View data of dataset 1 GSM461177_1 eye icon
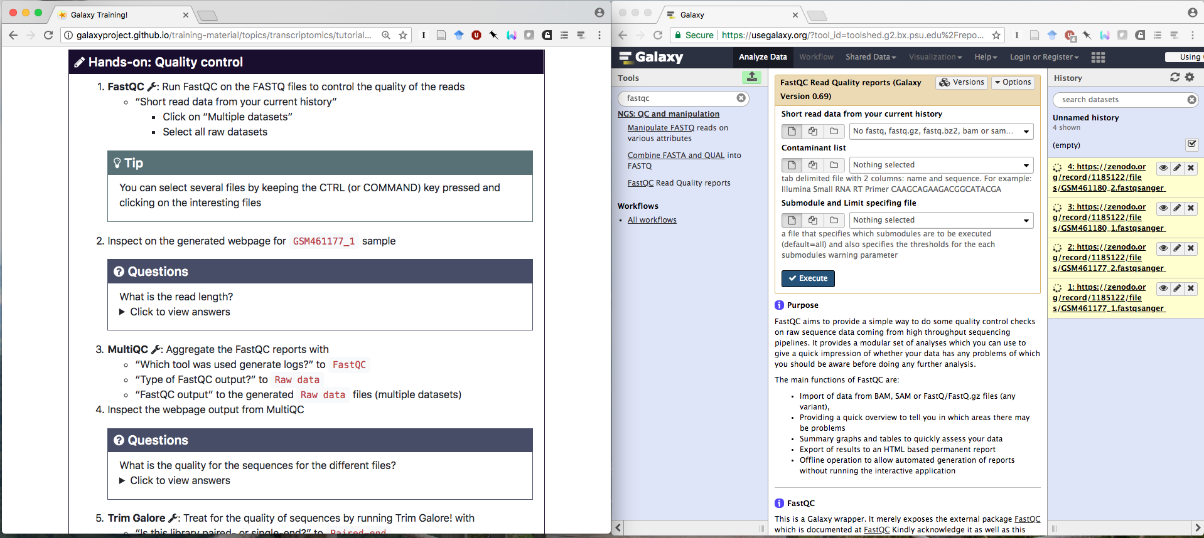1204x538 pixels. point(1163,288)
